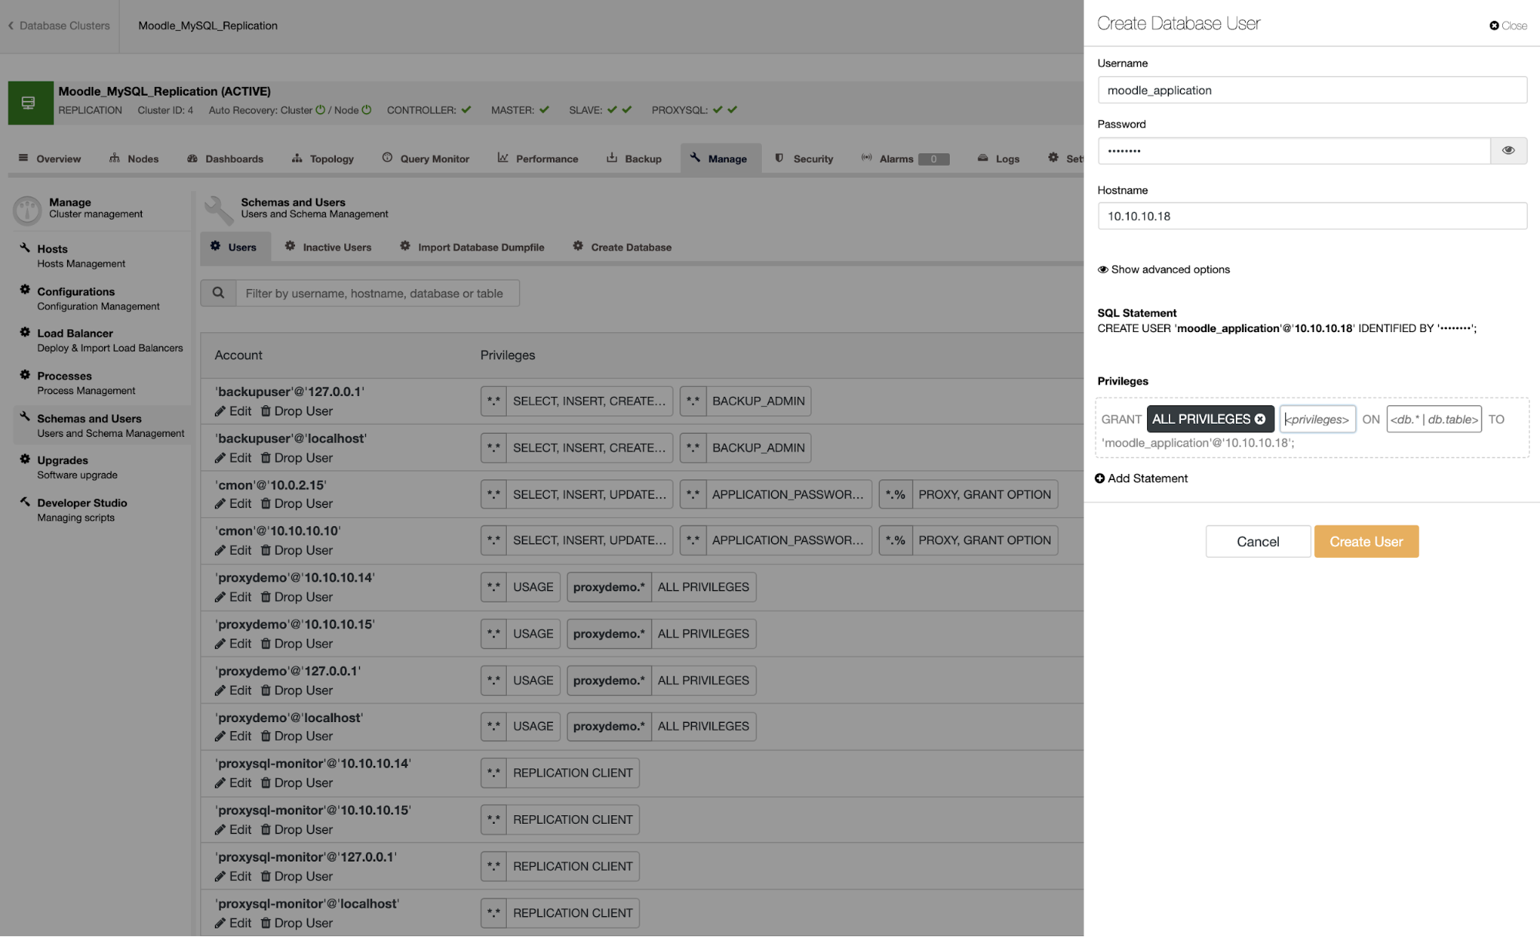Close the Create Database User panel
The width and height of the screenshot is (1540, 937).
click(x=1508, y=25)
